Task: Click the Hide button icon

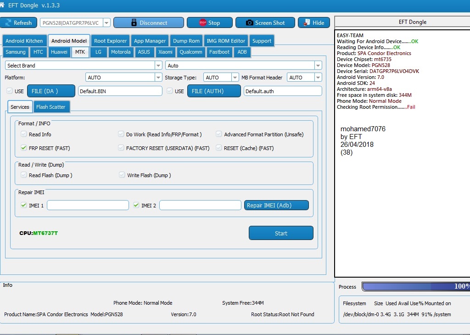Action: pyautogui.click(x=307, y=23)
